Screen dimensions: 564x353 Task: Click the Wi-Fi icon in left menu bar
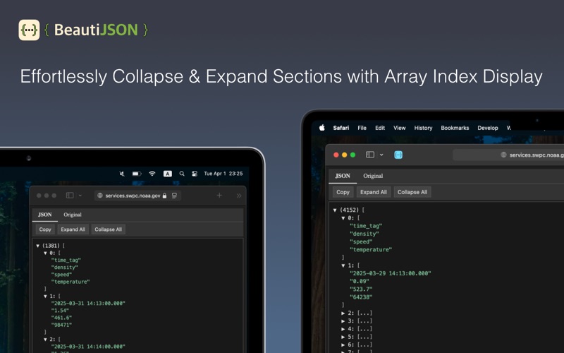pyautogui.click(x=152, y=174)
